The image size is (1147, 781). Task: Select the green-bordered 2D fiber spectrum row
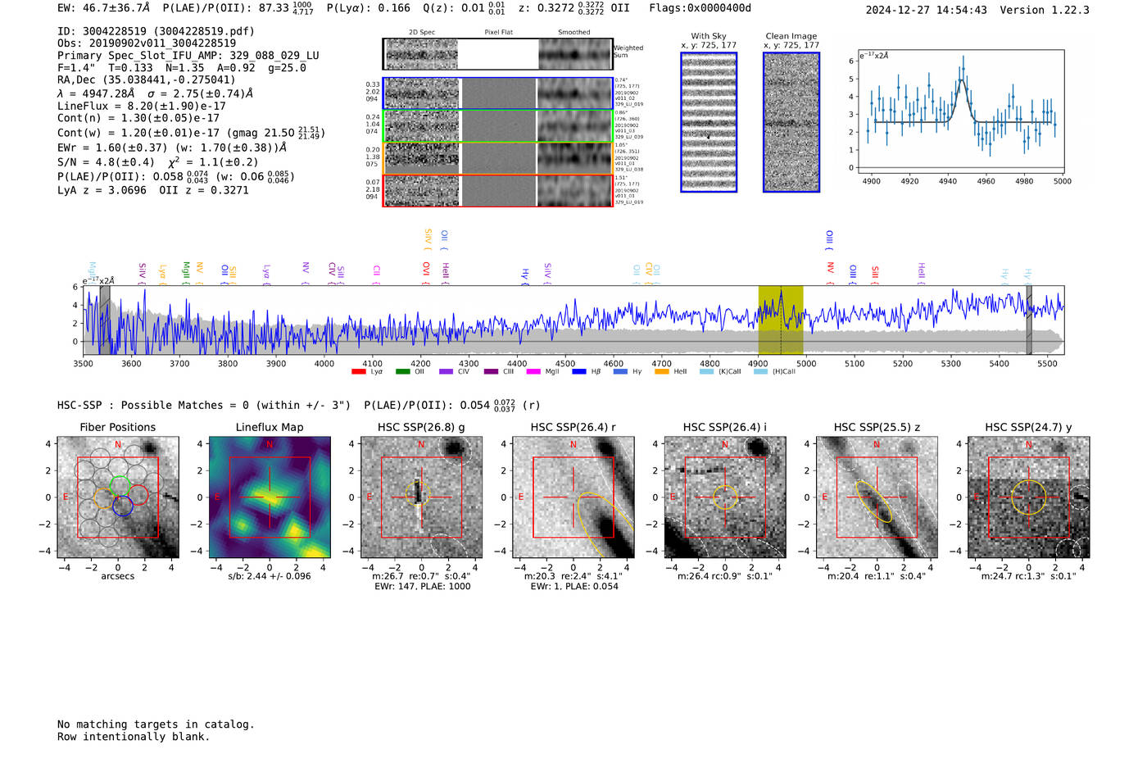[x=497, y=125]
